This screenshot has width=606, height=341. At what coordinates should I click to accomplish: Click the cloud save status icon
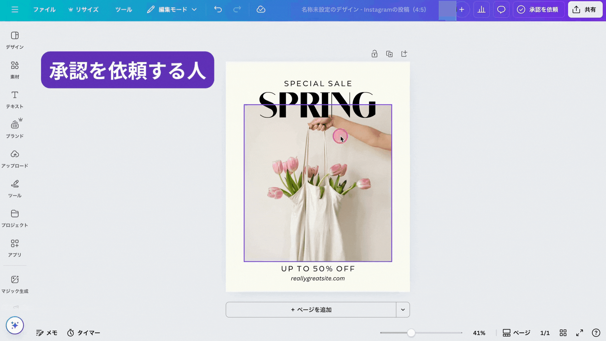(x=261, y=9)
